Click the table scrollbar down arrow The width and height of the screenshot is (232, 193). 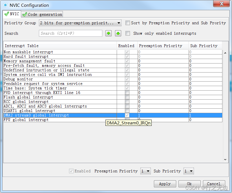[x=225, y=160]
